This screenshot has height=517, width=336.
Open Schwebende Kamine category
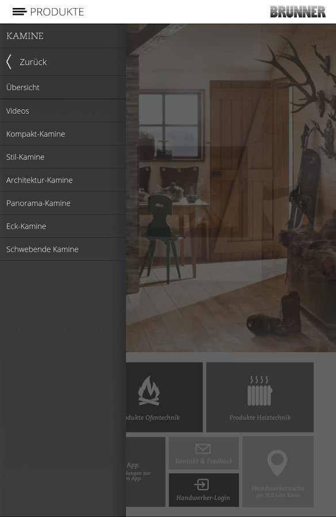pyautogui.click(x=63, y=249)
